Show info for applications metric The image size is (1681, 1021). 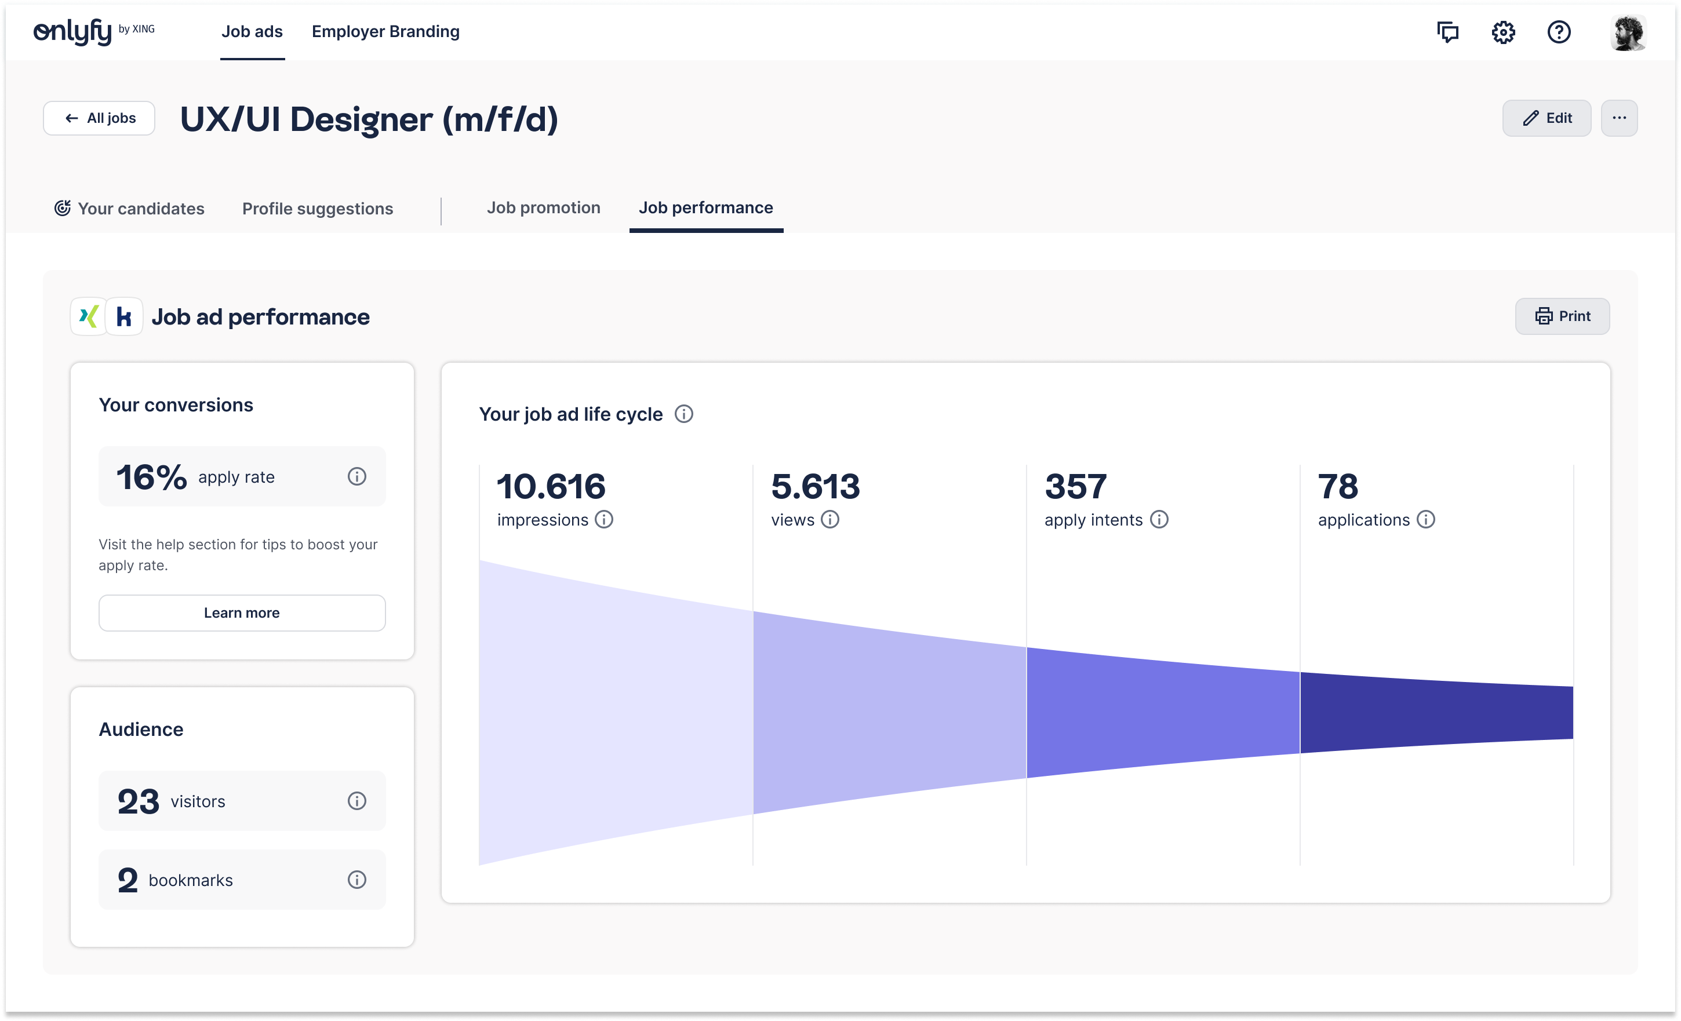point(1426,520)
